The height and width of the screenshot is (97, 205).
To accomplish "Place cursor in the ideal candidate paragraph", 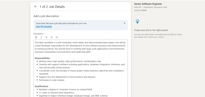I will (80, 47).
